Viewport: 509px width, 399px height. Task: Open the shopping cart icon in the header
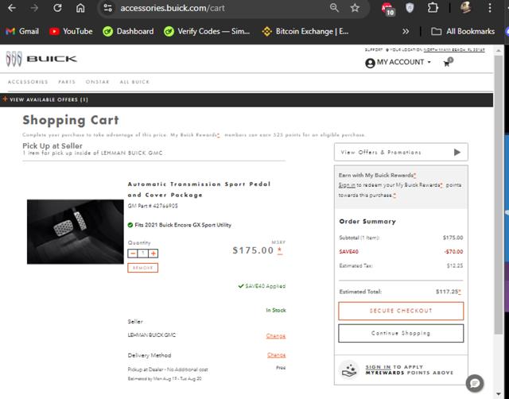coord(448,62)
